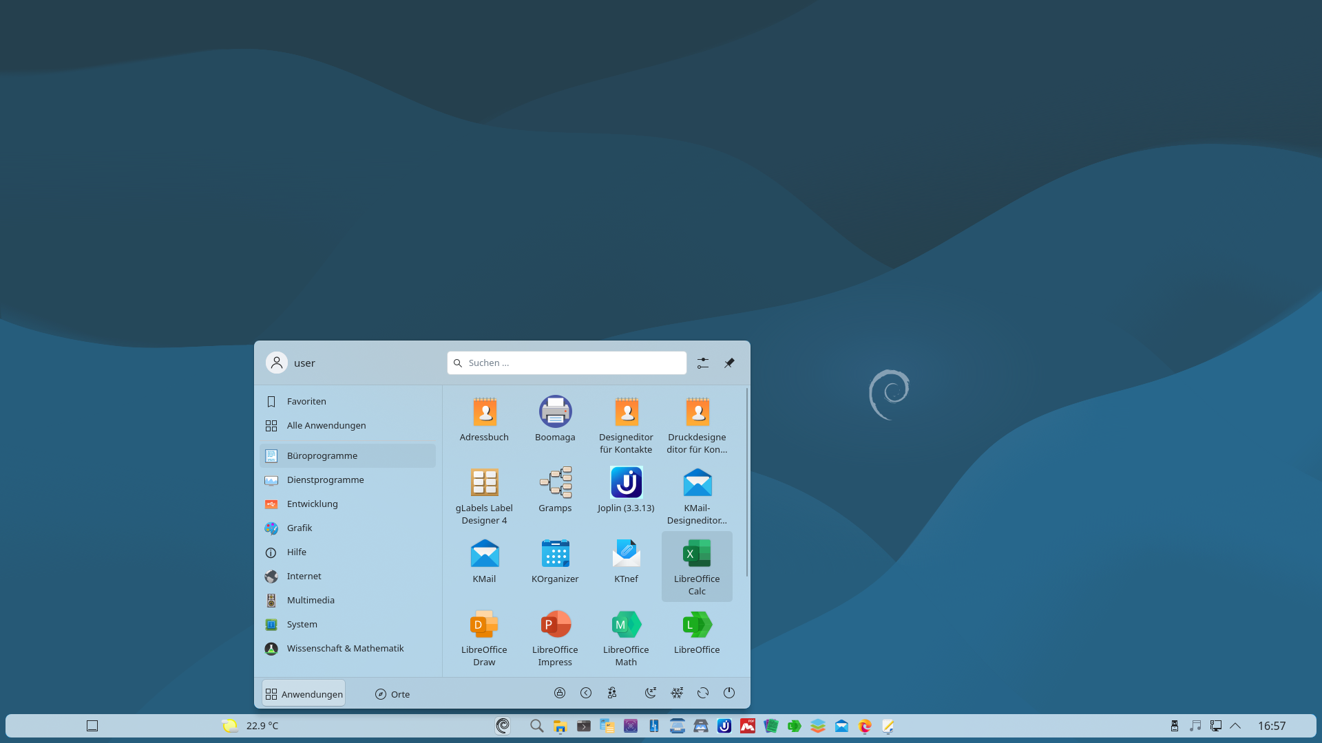The image size is (1322, 743).
Task: Launch gLabels Label Designer 4
Action: click(x=484, y=495)
